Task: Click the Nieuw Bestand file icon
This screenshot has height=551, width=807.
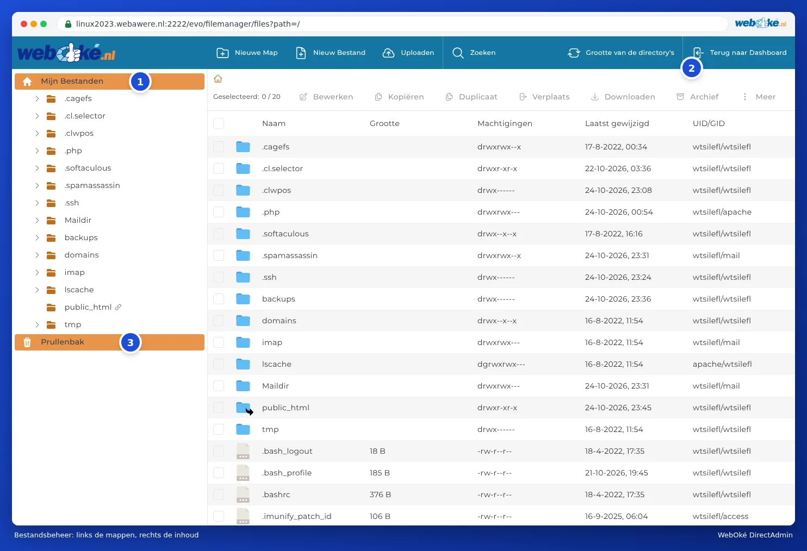Action: (301, 53)
